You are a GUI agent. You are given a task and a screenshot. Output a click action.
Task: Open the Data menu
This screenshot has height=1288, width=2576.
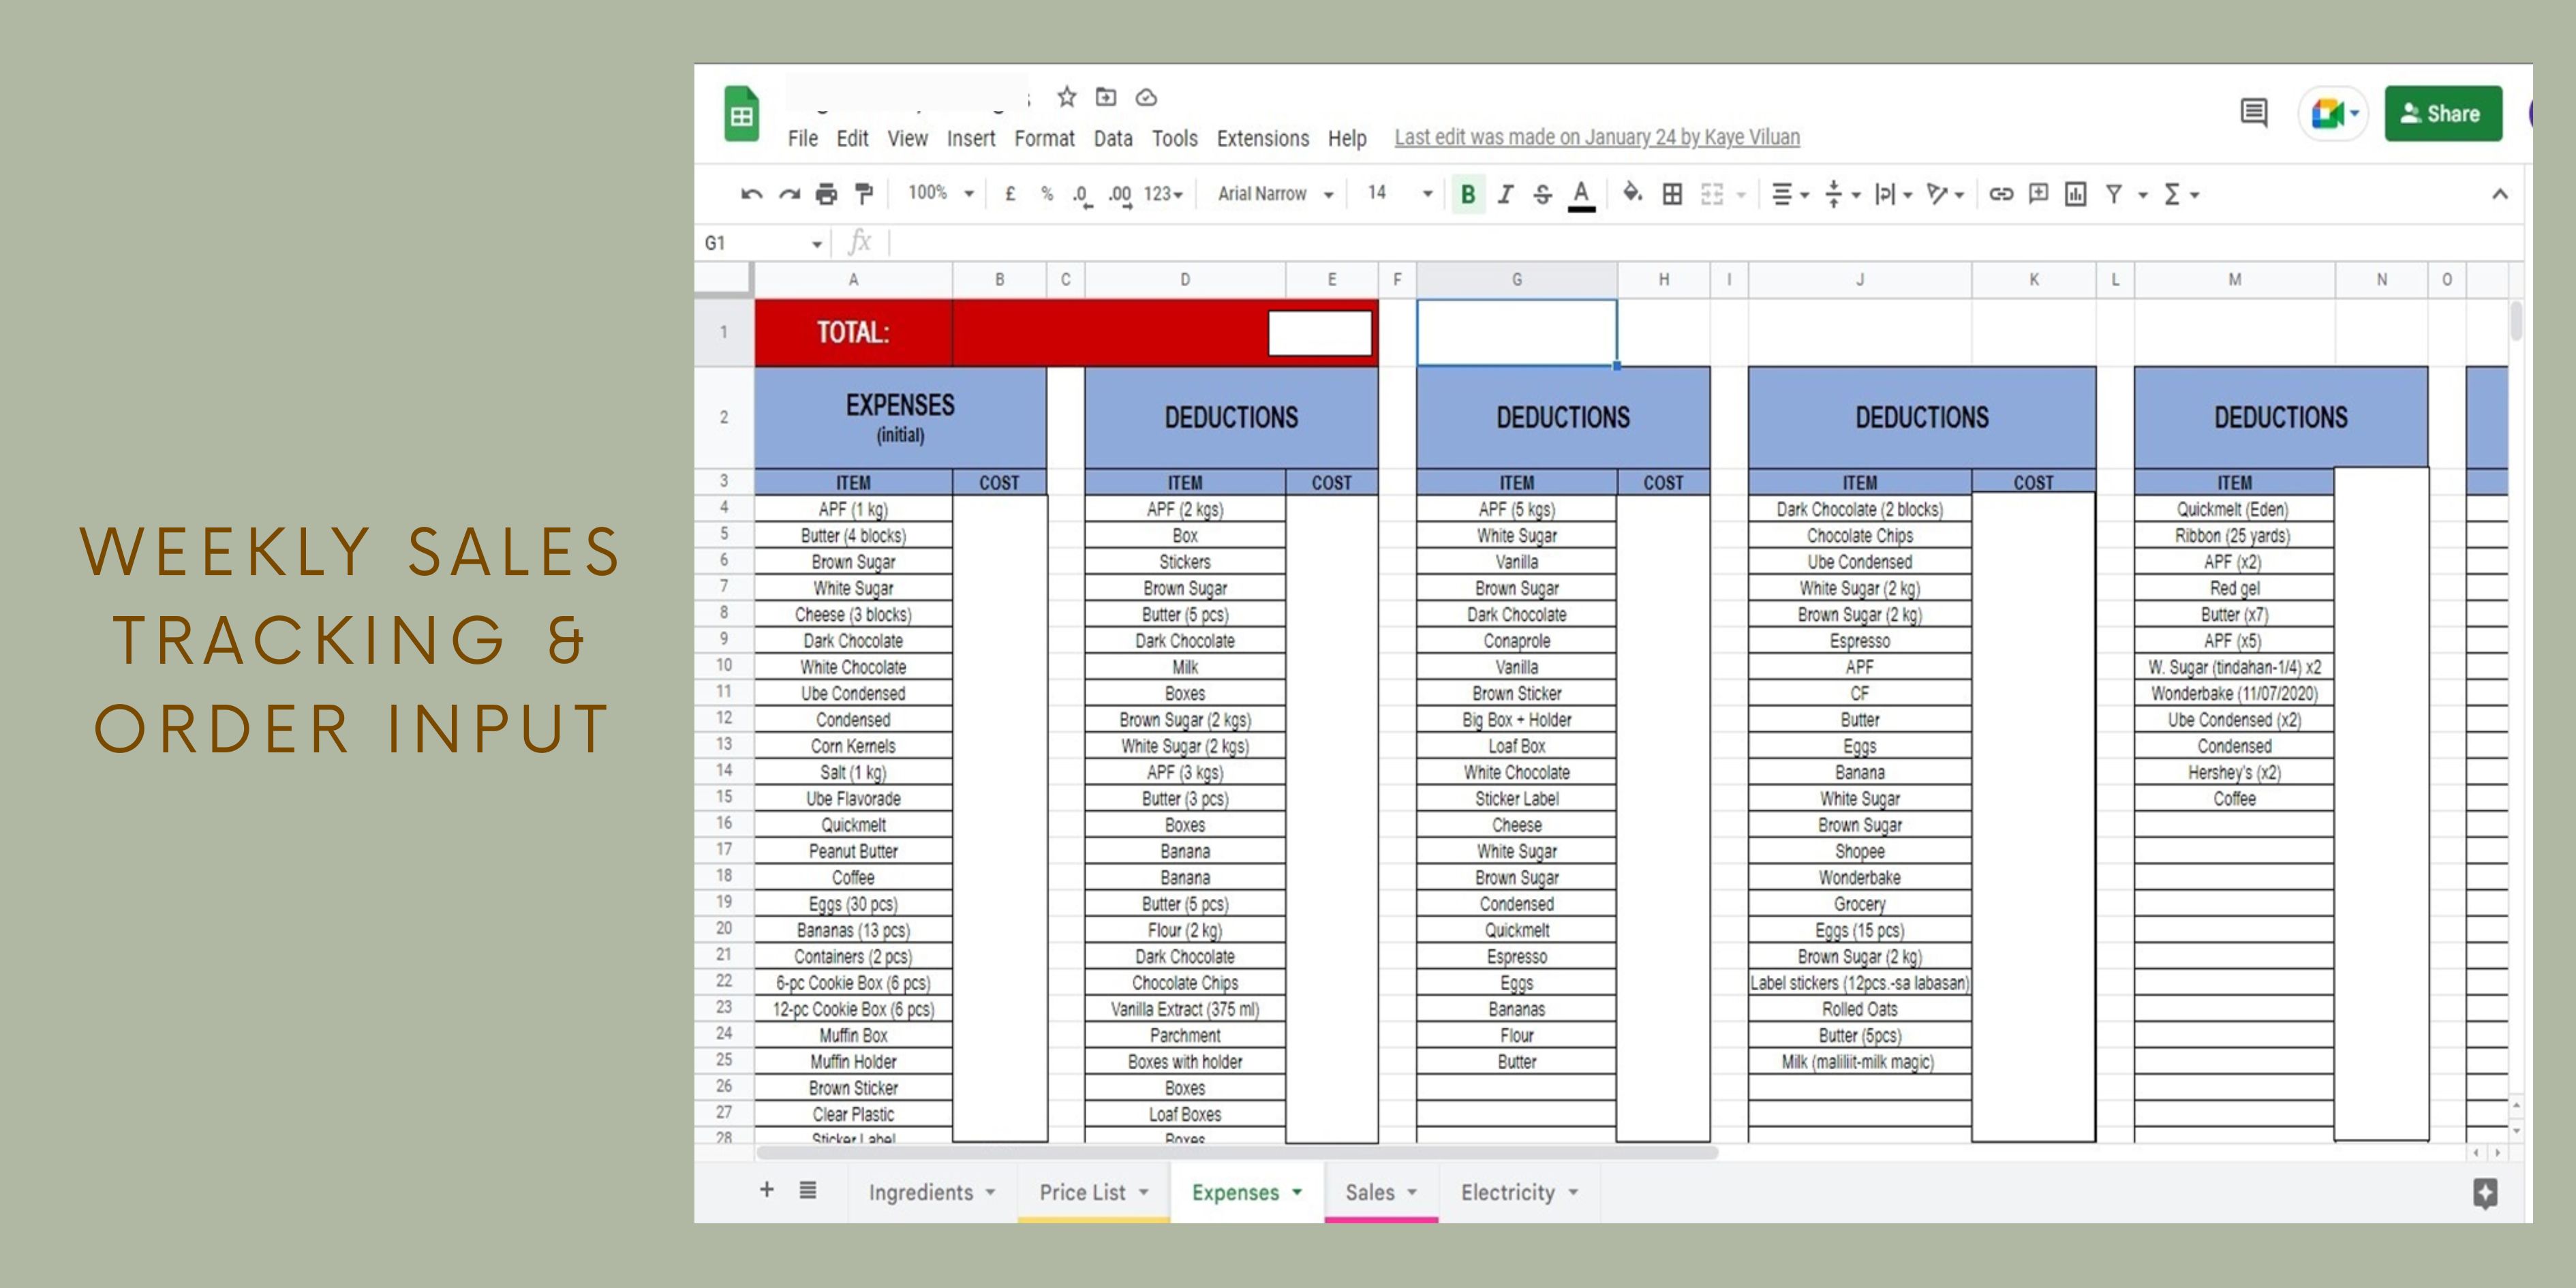(x=1113, y=139)
